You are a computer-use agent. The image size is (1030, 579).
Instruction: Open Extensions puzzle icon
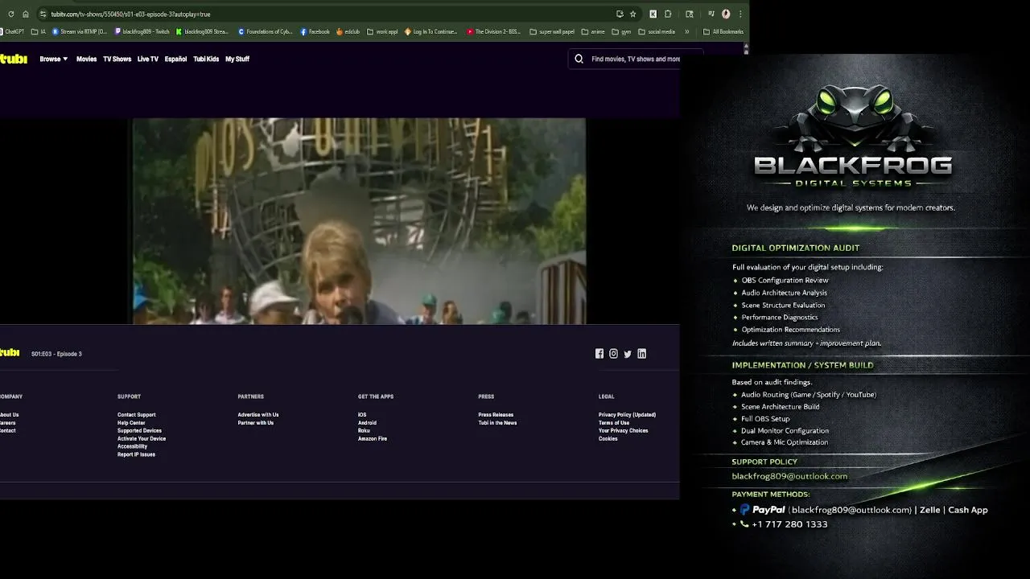pos(668,14)
